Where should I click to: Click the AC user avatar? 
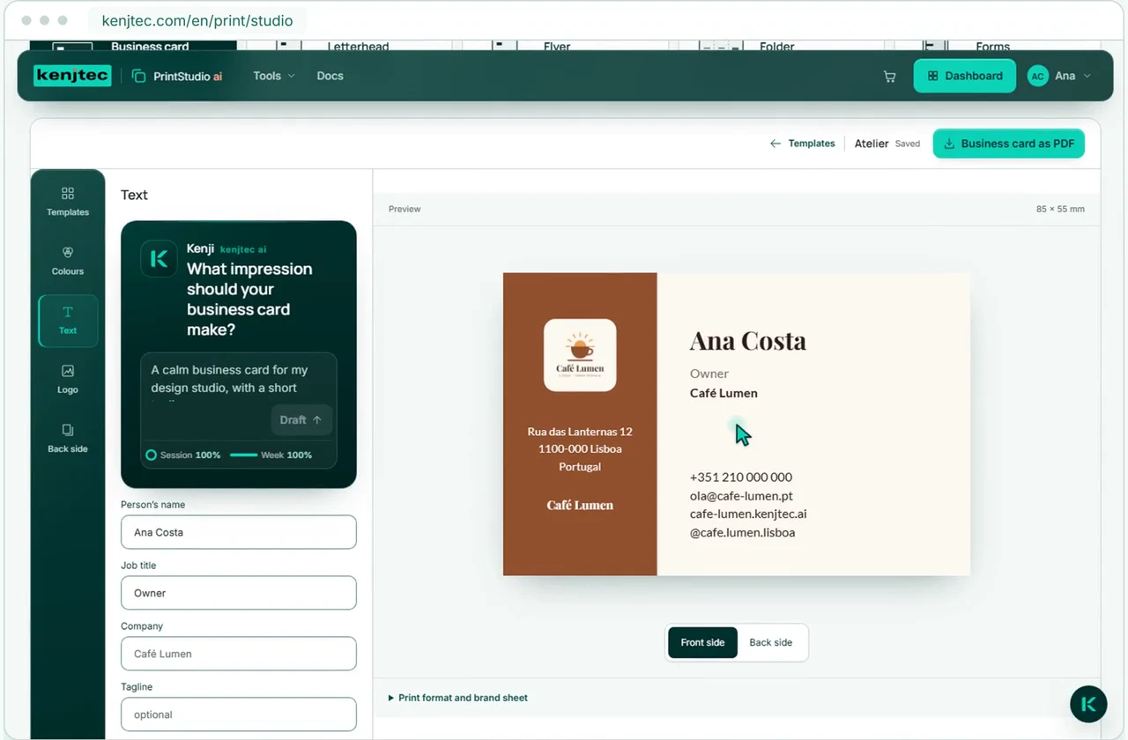1037,76
